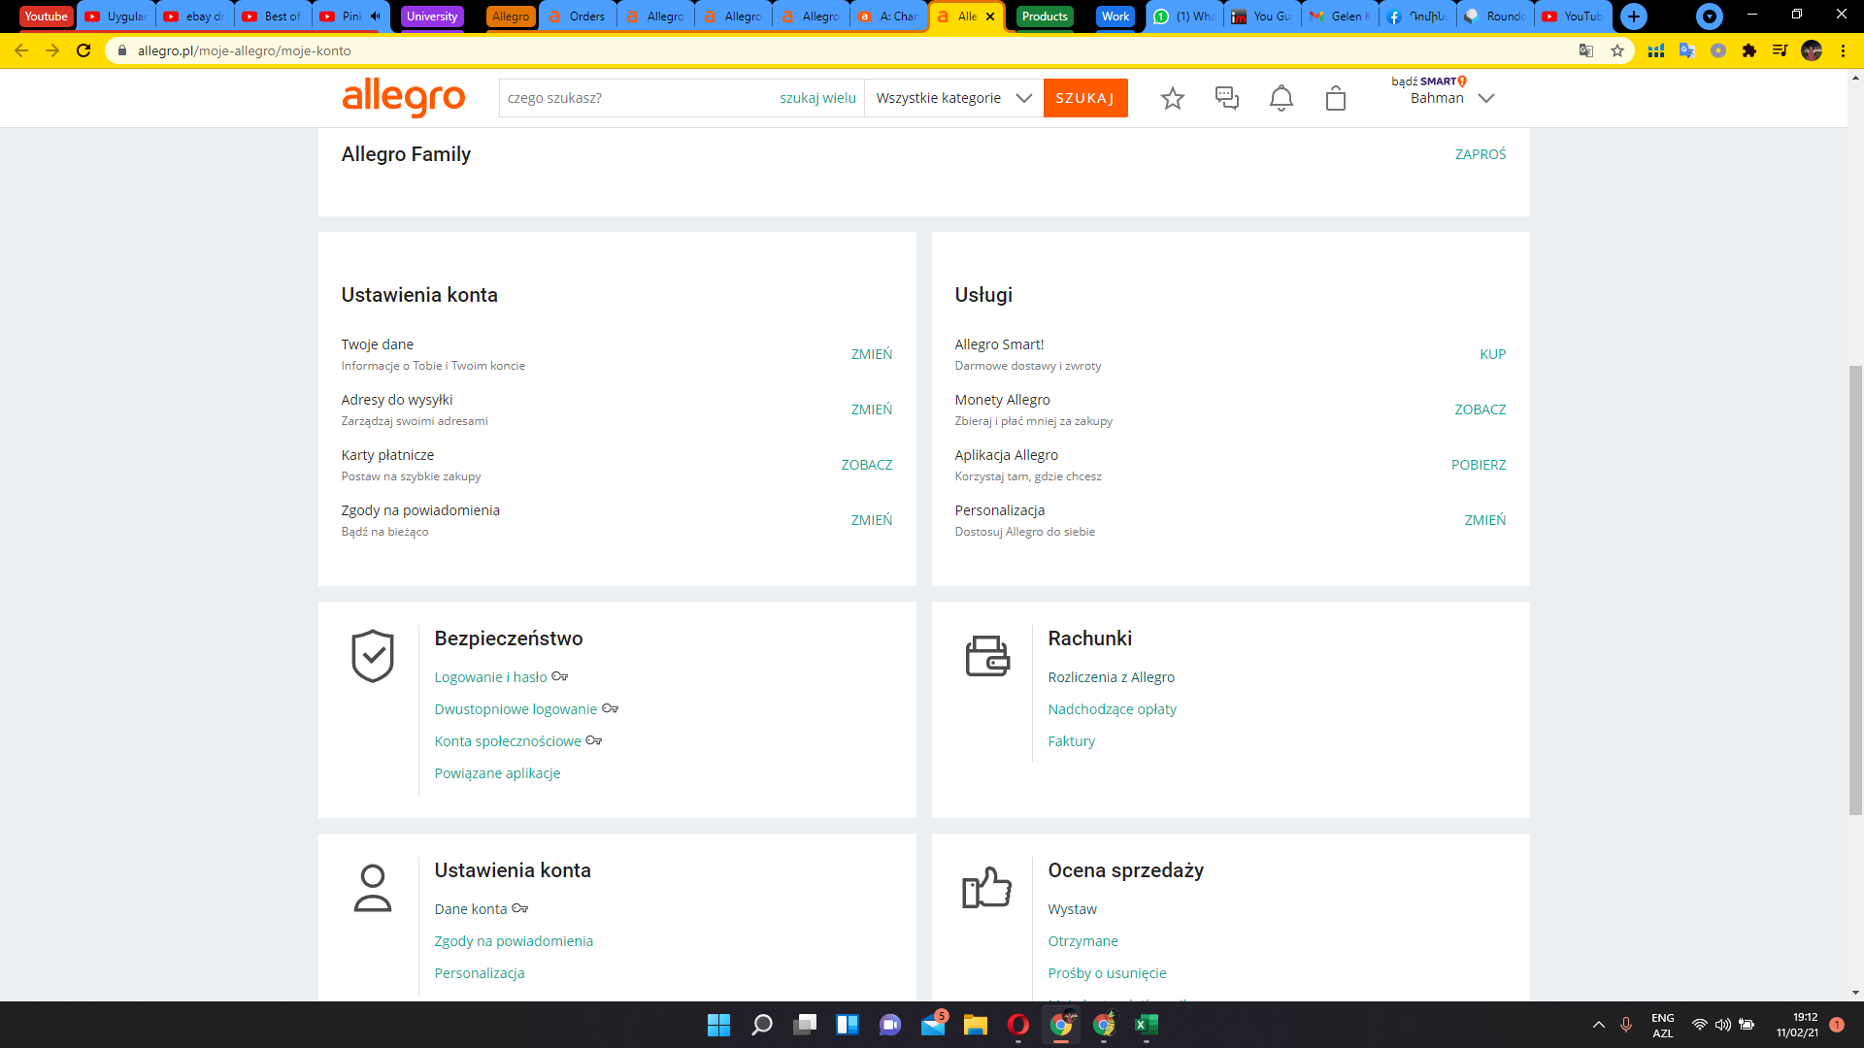This screenshot has width=1864, height=1048.
Task: Open Chrome's three-dot menu
Action: click(x=1844, y=50)
